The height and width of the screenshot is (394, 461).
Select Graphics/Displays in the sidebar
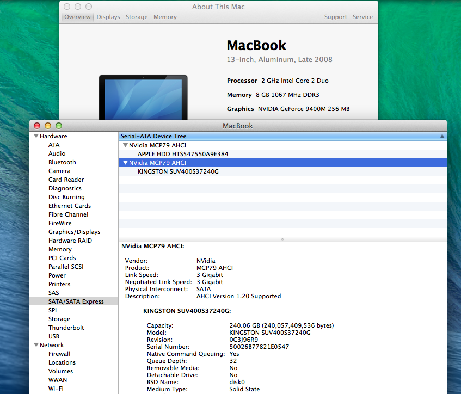click(x=75, y=232)
